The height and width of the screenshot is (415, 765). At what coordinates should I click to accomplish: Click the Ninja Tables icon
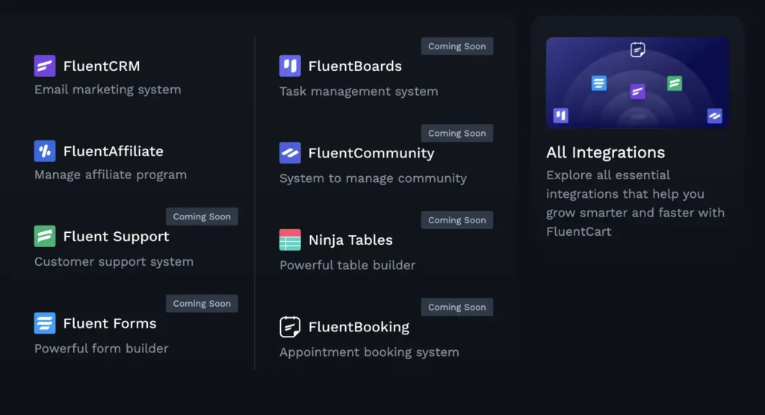click(x=290, y=240)
